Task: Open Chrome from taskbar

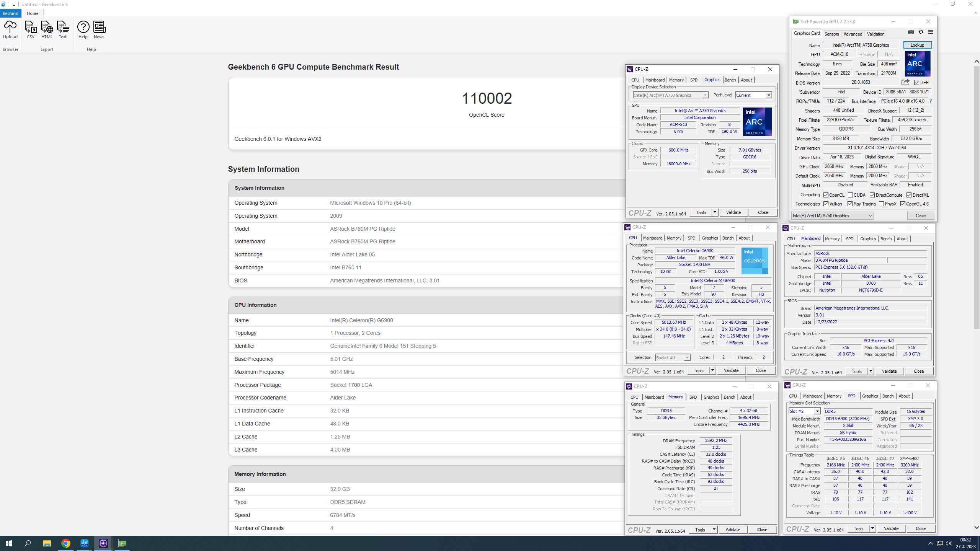Action: pyautogui.click(x=66, y=543)
